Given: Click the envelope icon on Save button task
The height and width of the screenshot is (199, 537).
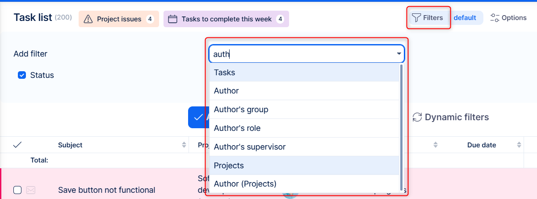Looking at the screenshot, I should (31, 190).
